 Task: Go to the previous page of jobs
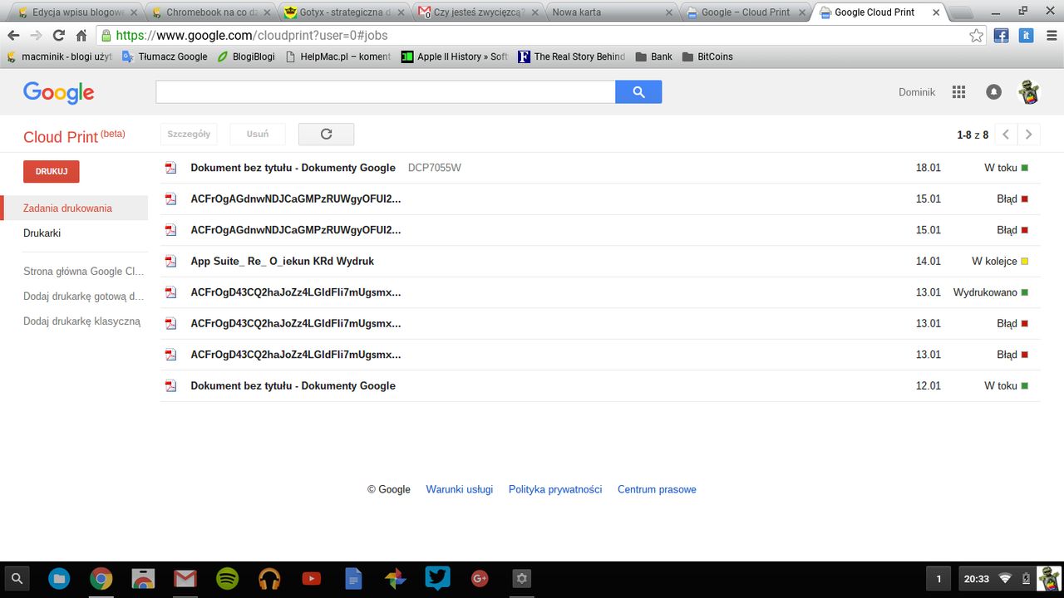coord(1006,135)
